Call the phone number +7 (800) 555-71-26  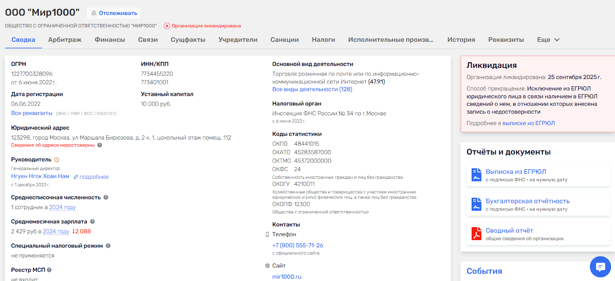(x=298, y=245)
